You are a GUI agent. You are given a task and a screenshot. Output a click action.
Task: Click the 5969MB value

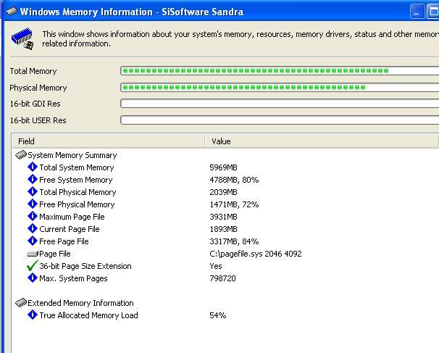(x=223, y=167)
